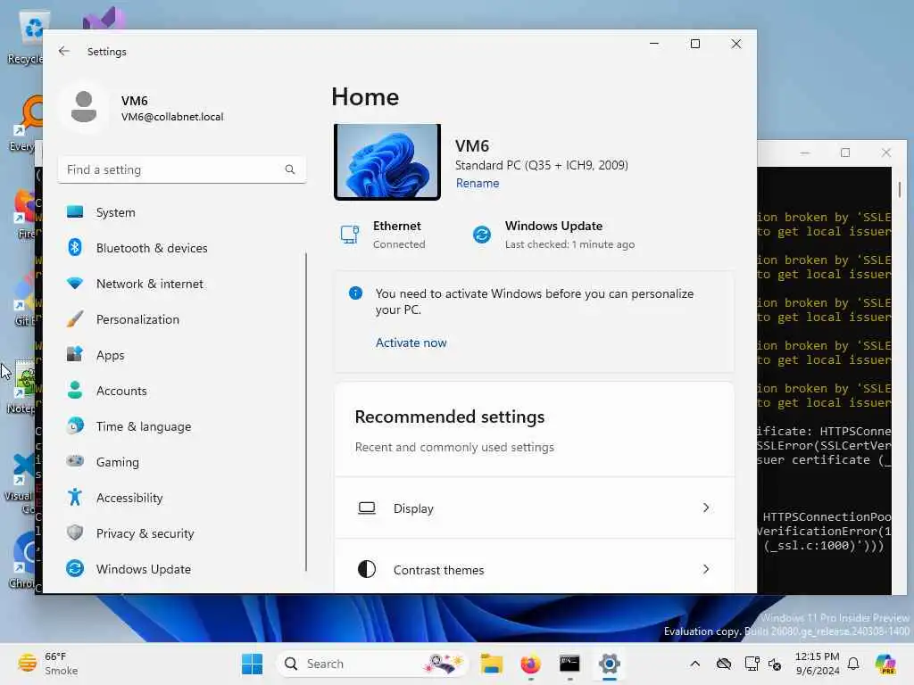This screenshot has height=685, width=914.
Task: Select Time & language in the sidebar
Action: click(180, 426)
